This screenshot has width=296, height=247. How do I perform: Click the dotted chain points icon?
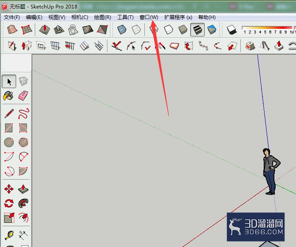[203, 46]
